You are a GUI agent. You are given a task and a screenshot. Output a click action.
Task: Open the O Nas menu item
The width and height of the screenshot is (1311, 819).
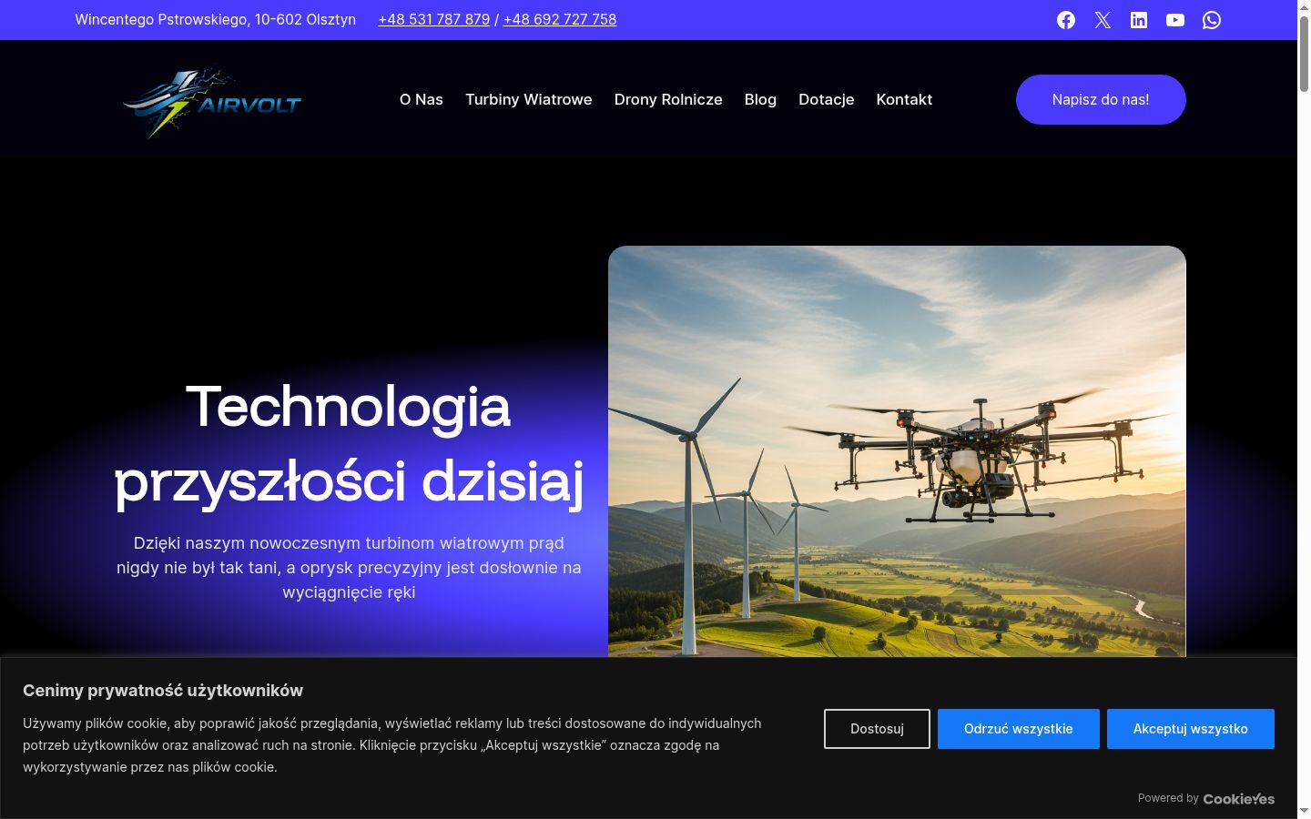422,99
